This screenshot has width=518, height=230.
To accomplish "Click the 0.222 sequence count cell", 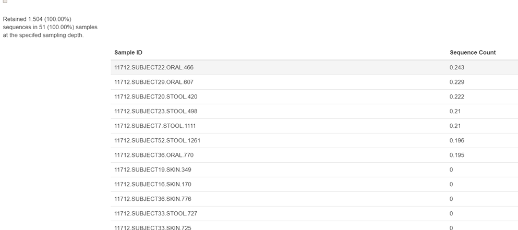I will click(456, 96).
